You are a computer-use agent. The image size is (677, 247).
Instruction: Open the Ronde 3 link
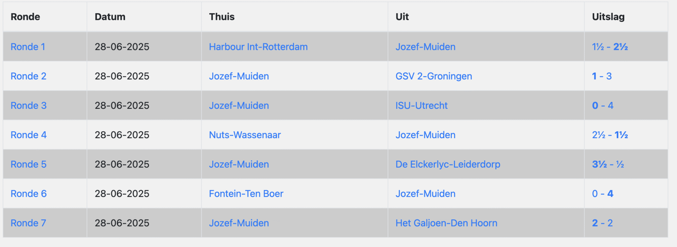[x=28, y=106]
